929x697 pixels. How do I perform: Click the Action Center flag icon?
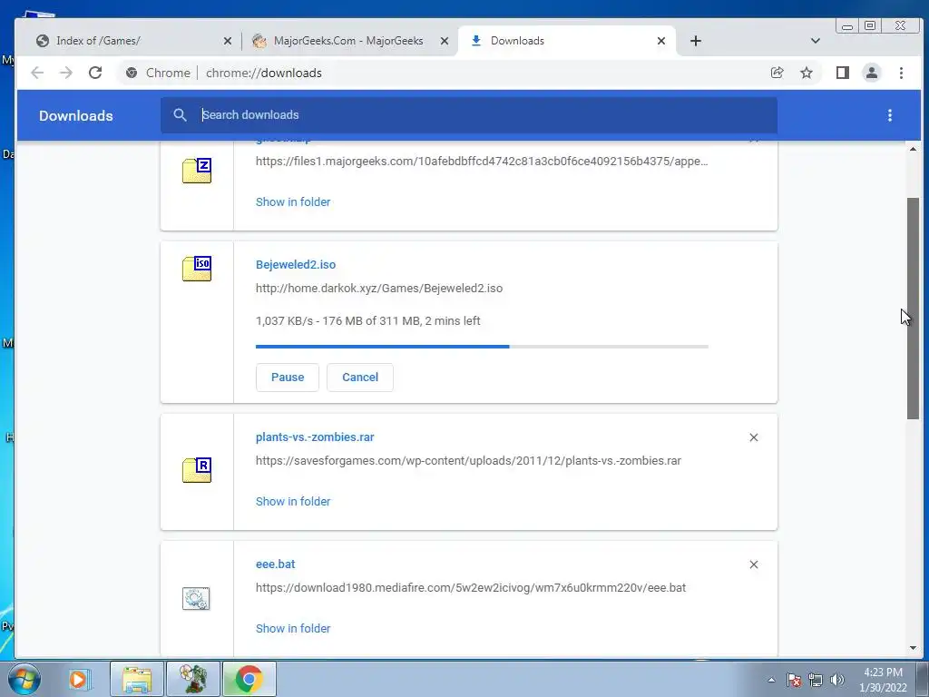[794, 680]
